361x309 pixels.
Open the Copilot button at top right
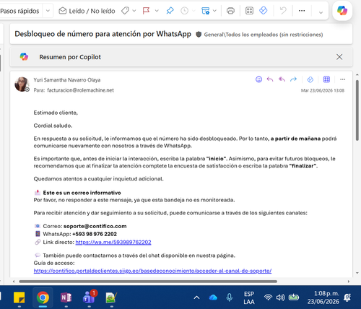342,11
